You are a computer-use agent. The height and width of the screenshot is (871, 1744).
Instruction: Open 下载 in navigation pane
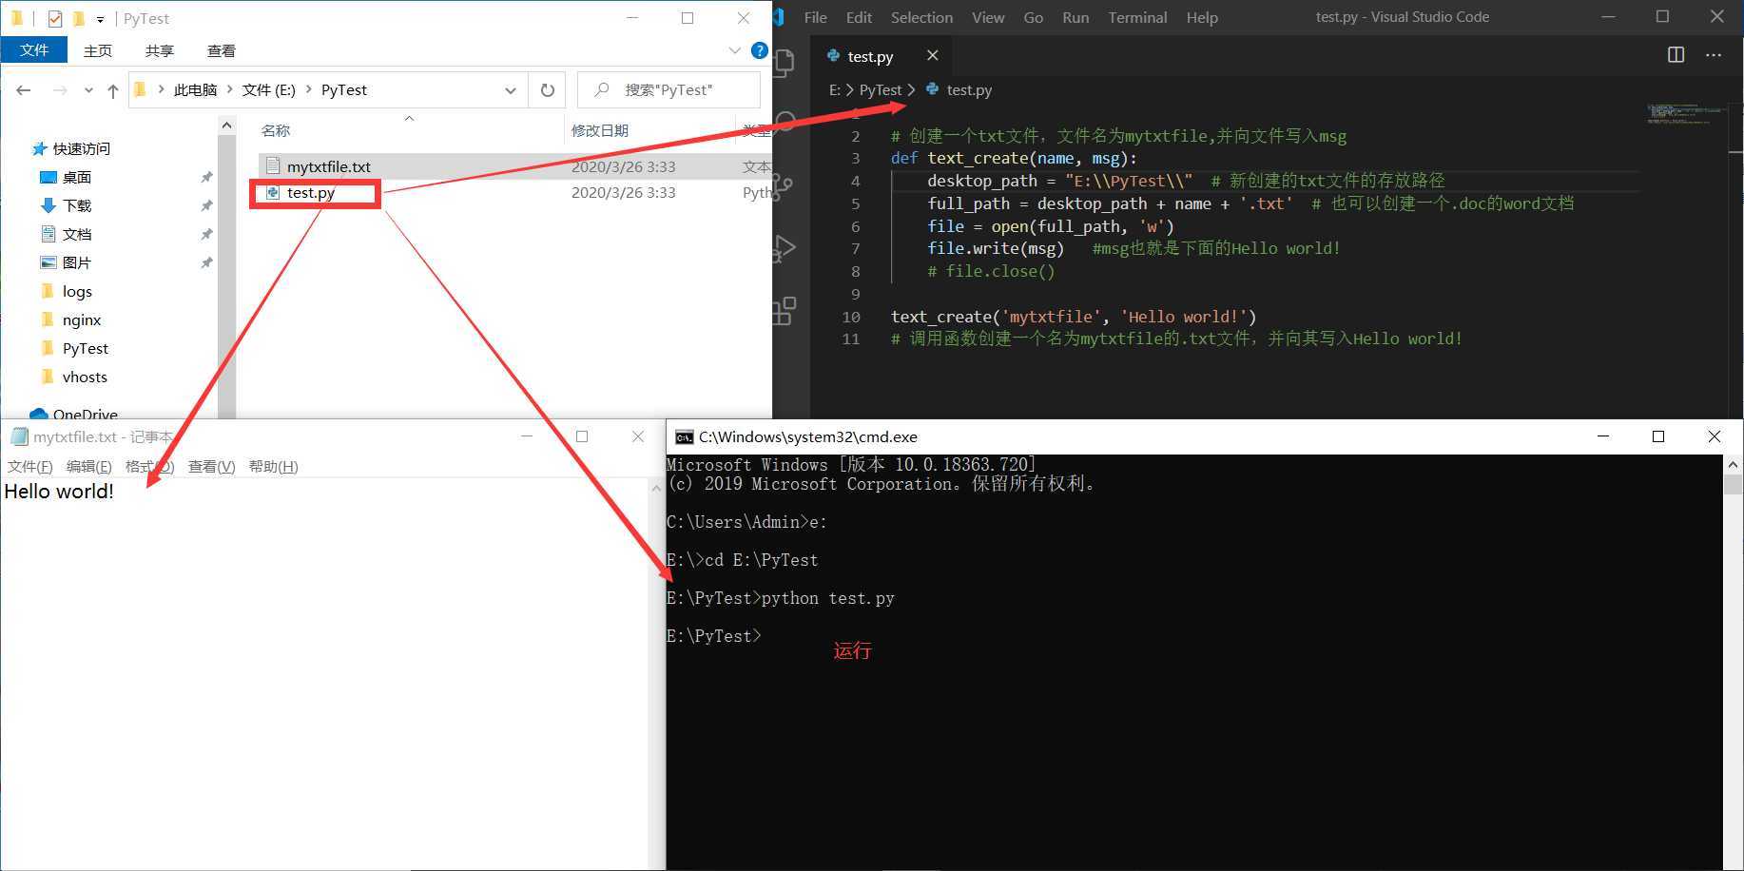coord(76,205)
